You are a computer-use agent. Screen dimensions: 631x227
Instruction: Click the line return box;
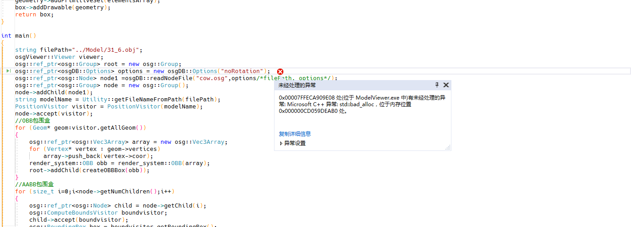(x=34, y=14)
